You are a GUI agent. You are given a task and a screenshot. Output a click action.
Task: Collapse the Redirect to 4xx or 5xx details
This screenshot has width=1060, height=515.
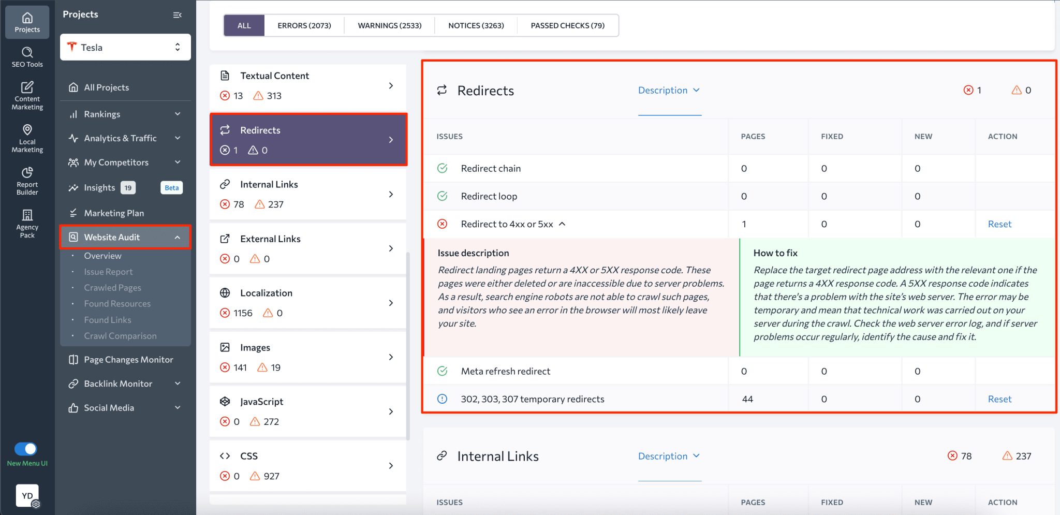pyautogui.click(x=563, y=224)
